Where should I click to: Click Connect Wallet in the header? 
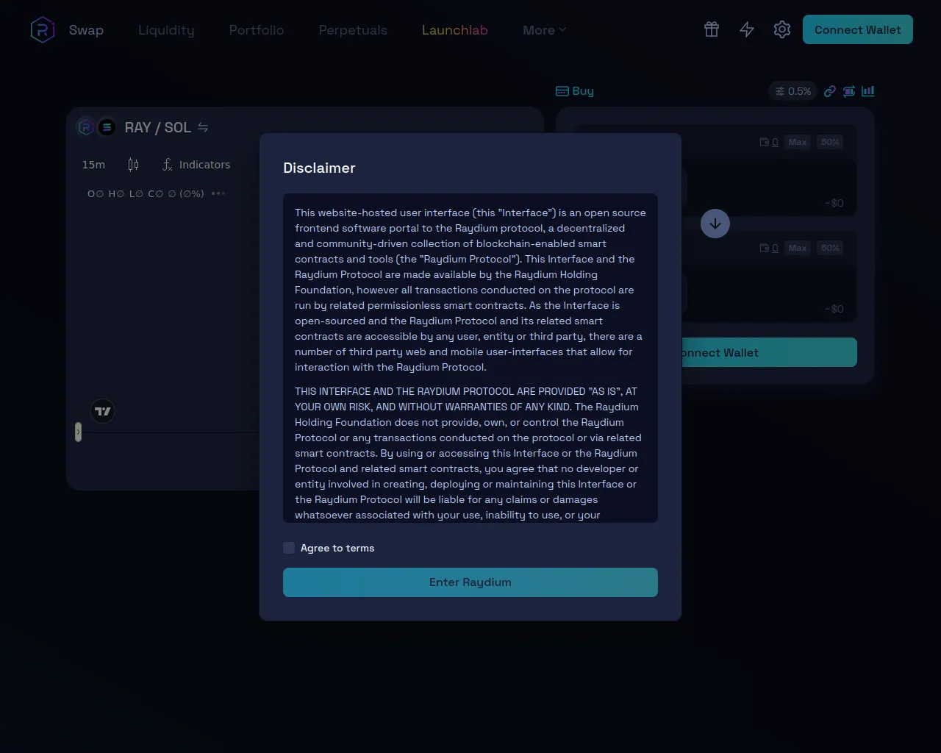point(857,29)
